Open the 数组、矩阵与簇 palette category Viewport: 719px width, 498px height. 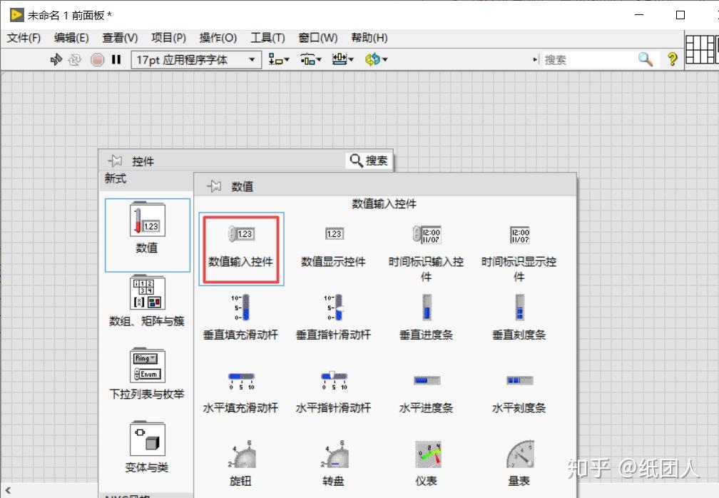pyautogui.click(x=147, y=301)
